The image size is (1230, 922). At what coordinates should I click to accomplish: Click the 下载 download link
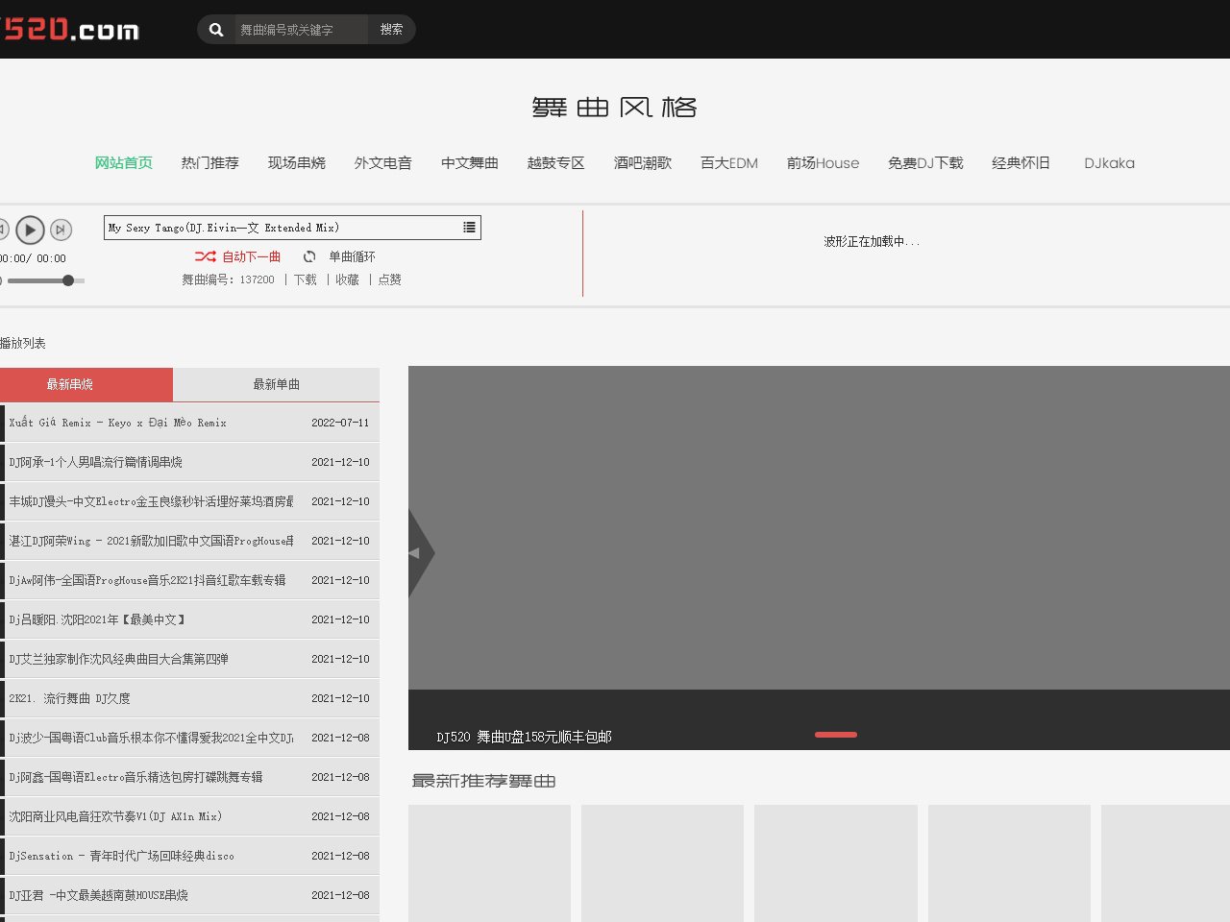click(305, 279)
